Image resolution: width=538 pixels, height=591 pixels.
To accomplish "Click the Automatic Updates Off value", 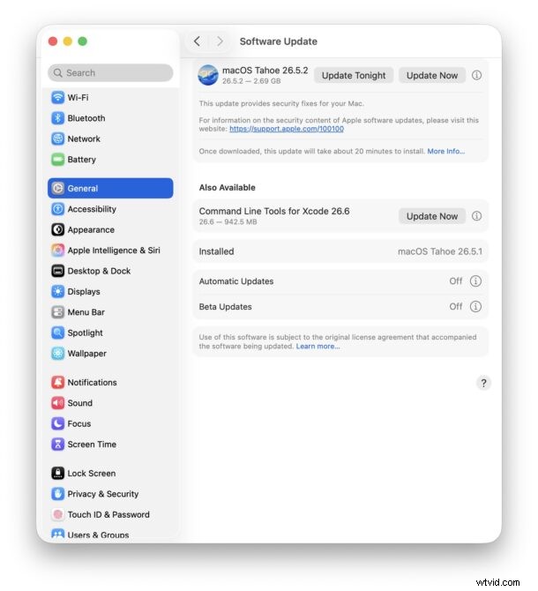I will pos(456,281).
